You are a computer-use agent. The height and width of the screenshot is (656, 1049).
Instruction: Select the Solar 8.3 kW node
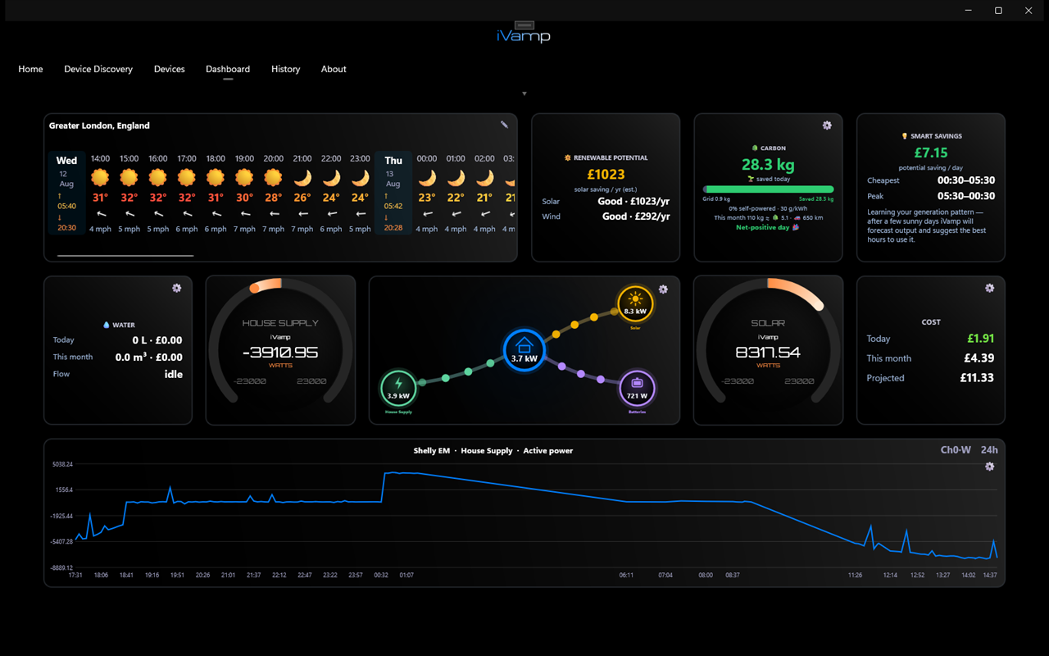coord(635,303)
